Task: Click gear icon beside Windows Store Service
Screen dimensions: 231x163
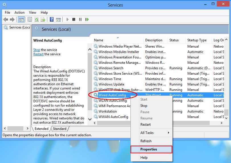Action: [x=96, y=74]
